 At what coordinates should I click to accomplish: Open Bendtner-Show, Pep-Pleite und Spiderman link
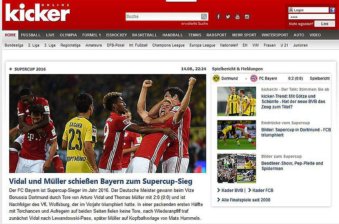click(x=292, y=166)
